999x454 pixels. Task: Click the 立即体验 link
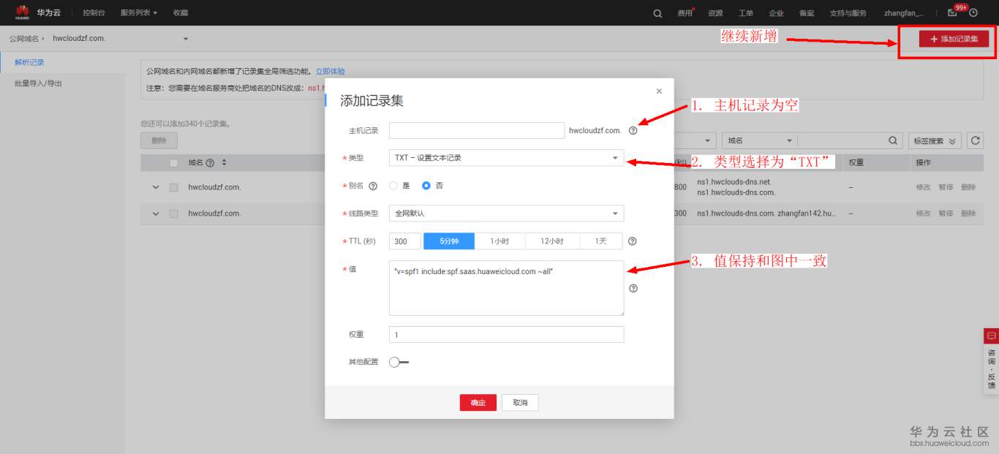coord(331,72)
